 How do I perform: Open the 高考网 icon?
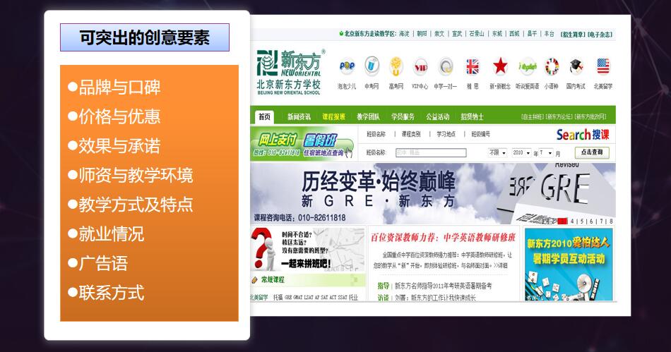point(396,66)
